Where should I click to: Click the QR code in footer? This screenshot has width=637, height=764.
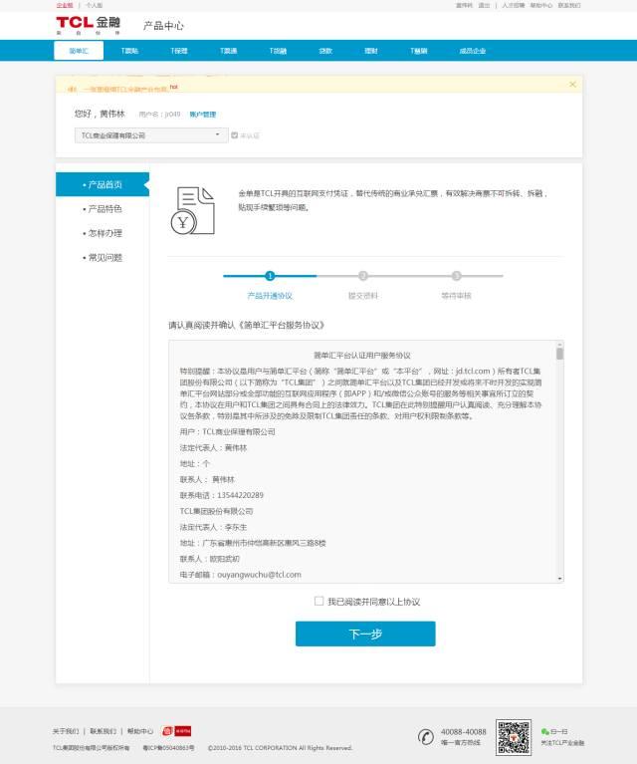point(514,735)
